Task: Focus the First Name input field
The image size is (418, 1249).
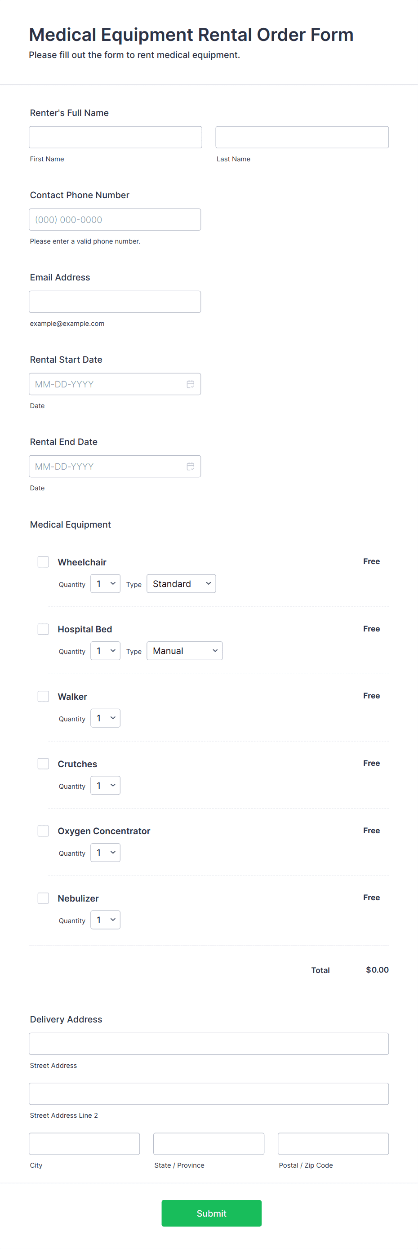Action: (116, 137)
